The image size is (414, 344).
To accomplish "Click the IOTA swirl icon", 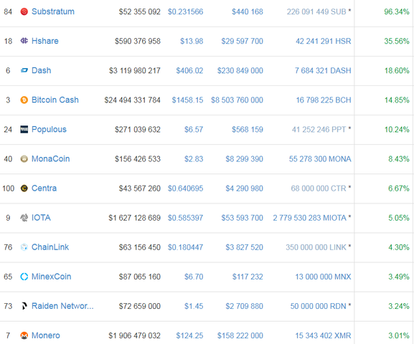I will pos(24,218).
